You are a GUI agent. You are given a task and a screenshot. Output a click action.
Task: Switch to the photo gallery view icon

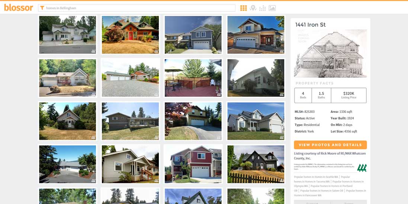click(272, 8)
